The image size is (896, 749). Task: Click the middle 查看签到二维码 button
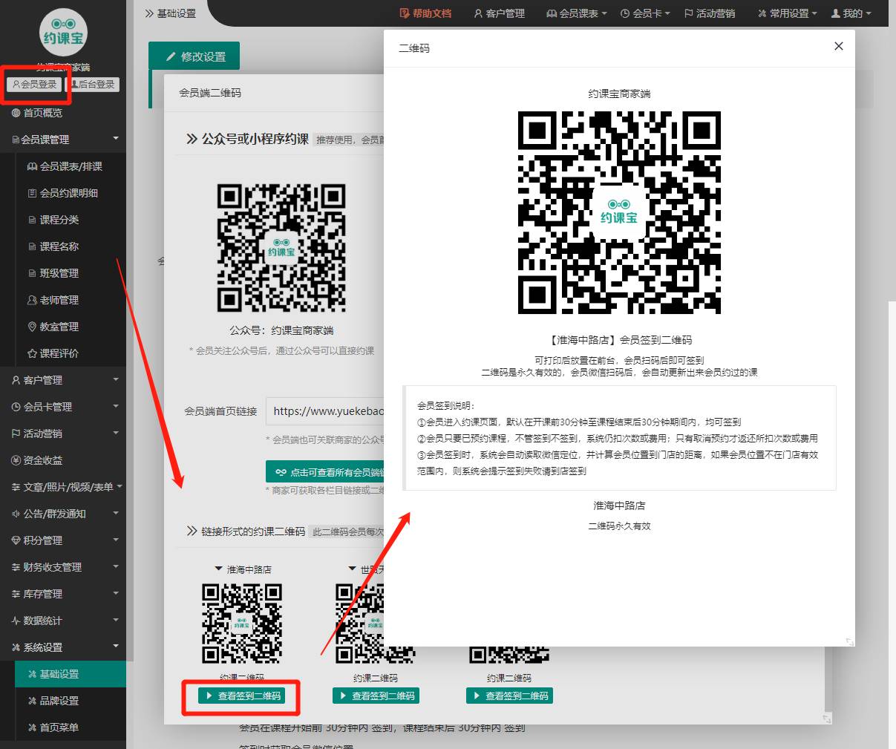pos(376,696)
